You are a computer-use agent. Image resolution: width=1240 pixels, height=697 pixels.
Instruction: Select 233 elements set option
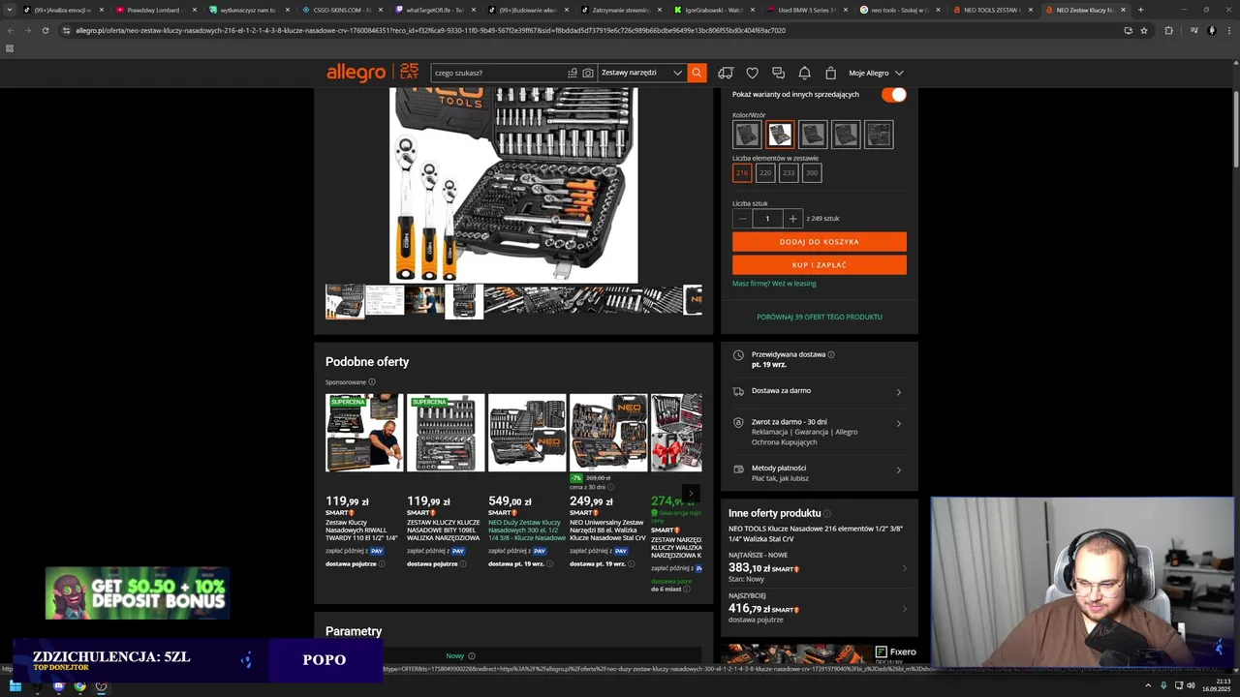(x=789, y=173)
